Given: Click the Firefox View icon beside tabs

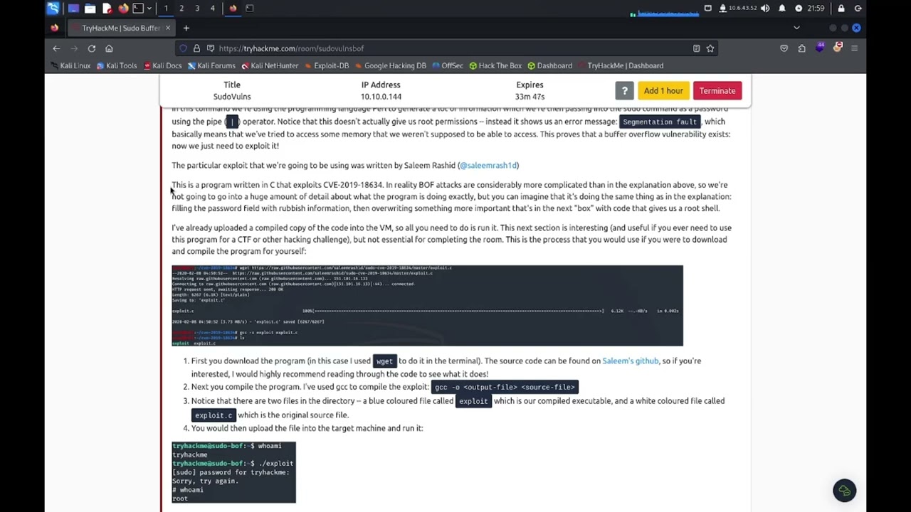Looking at the screenshot, I should click(x=55, y=28).
